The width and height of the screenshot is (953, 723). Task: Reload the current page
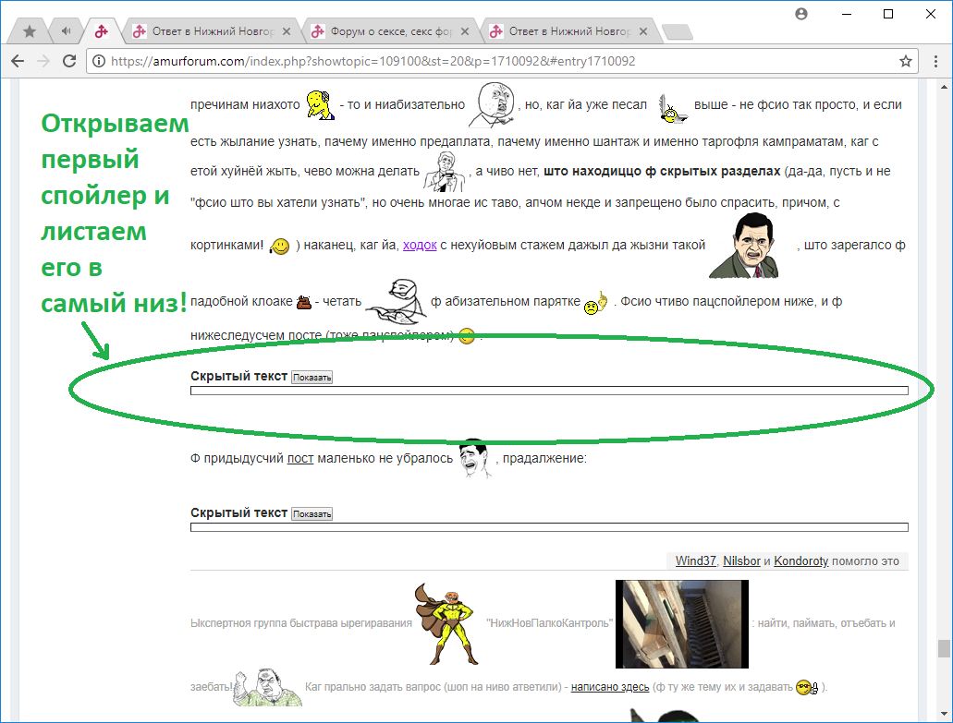pos(68,61)
